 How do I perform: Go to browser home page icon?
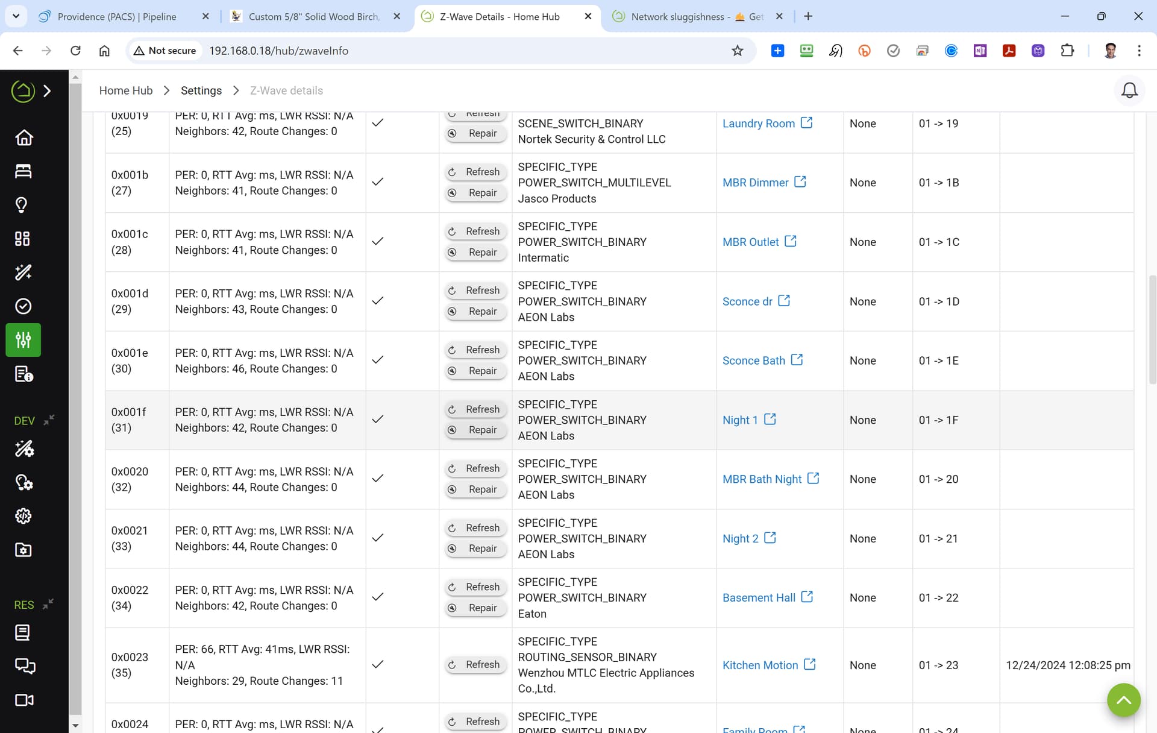(104, 51)
